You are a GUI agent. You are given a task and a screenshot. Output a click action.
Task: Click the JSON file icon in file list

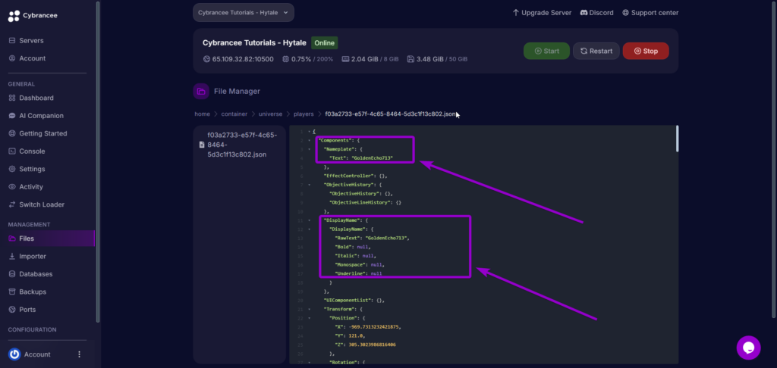201,144
